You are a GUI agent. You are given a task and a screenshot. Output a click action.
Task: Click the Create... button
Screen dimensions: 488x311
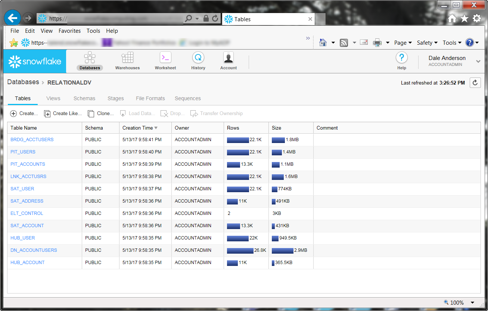(24, 114)
